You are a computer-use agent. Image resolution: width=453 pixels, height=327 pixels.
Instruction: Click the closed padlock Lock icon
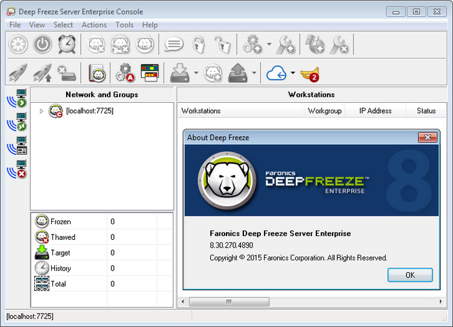(199, 45)
